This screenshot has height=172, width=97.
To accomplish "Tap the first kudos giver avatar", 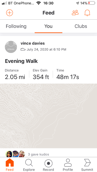I will [9, 154].
